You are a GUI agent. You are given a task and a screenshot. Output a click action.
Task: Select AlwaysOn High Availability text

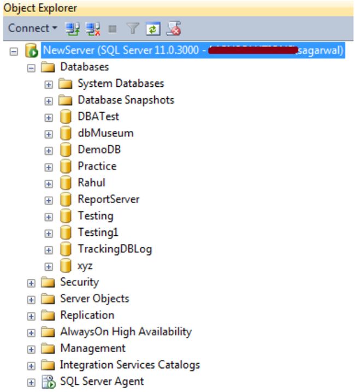click(126, 332)
